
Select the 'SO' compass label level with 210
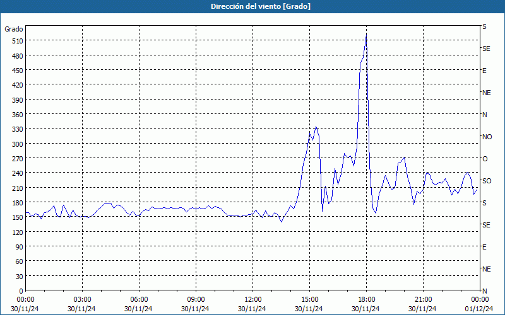487,181
